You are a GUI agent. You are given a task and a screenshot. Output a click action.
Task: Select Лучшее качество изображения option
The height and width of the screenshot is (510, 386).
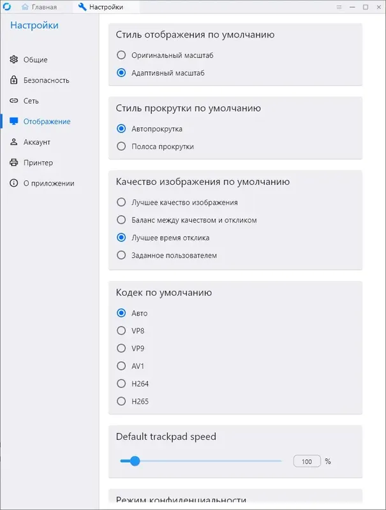[x=121, y=202]
